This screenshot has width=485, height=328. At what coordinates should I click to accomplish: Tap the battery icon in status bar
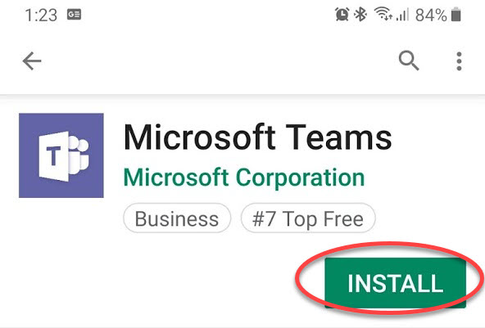pyautogui.click(x=456, y=15)
